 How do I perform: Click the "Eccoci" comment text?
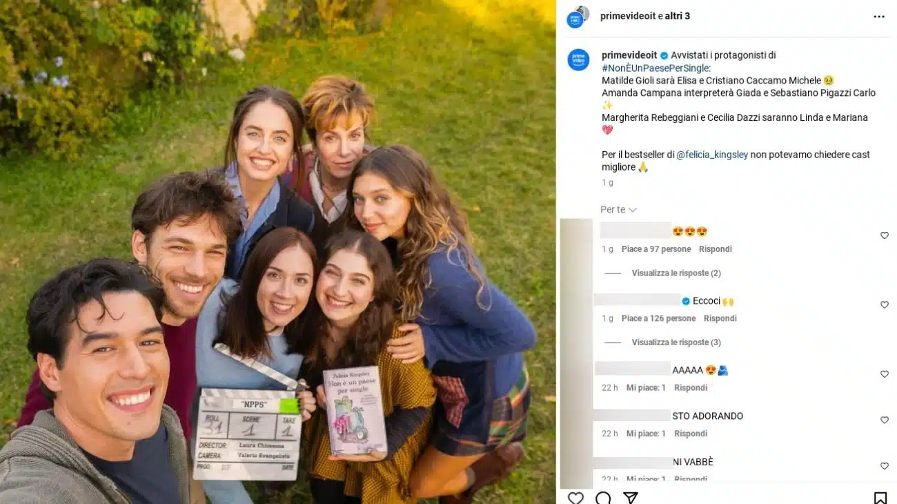[707, 301]
